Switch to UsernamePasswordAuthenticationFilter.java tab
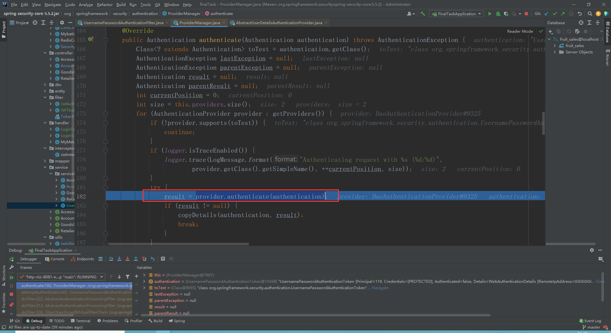 pos(123,23)
